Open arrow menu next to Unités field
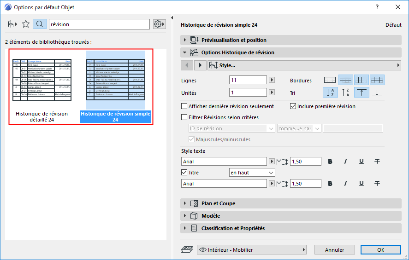Image resolution: width=409 pixels, height=260 pixels. pos(272,92)
